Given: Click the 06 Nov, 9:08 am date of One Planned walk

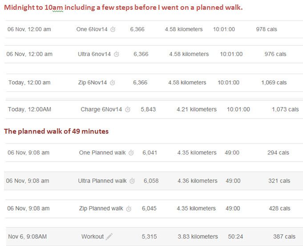Looking at the screenshot, I should point(28,152).
